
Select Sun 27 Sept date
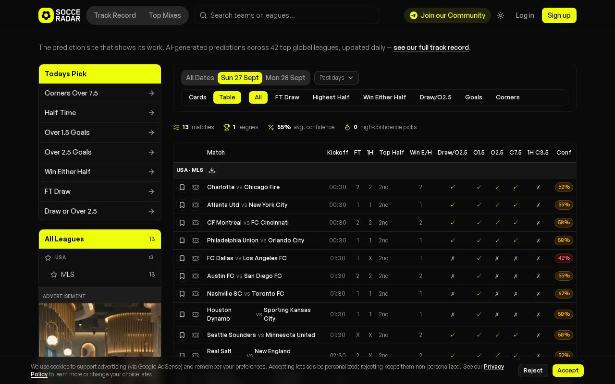240,78
